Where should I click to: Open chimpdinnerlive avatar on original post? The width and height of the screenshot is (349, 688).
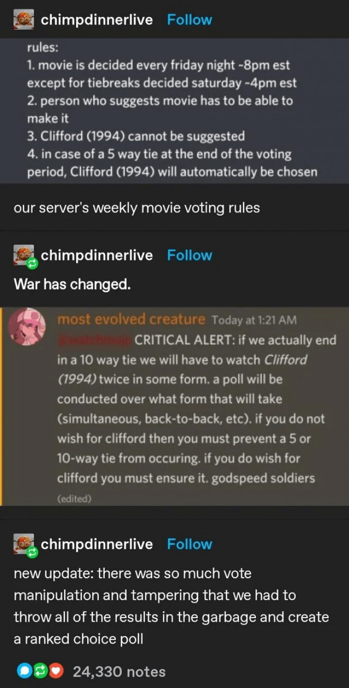tap(23, 20)
